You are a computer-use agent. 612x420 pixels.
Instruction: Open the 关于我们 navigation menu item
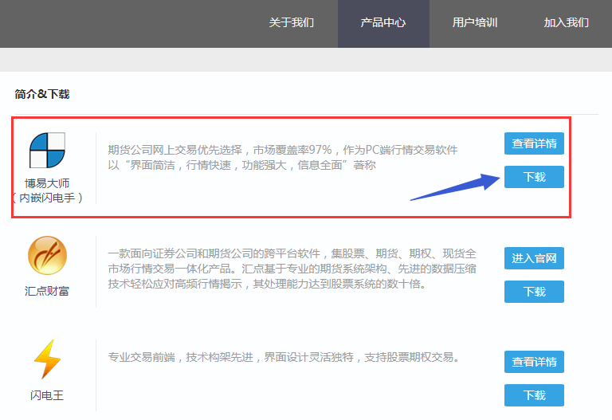coord(292,22)
